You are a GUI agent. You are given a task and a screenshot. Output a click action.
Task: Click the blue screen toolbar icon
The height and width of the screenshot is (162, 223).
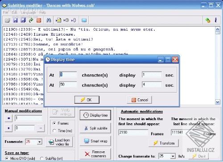[x=84, y=20]
